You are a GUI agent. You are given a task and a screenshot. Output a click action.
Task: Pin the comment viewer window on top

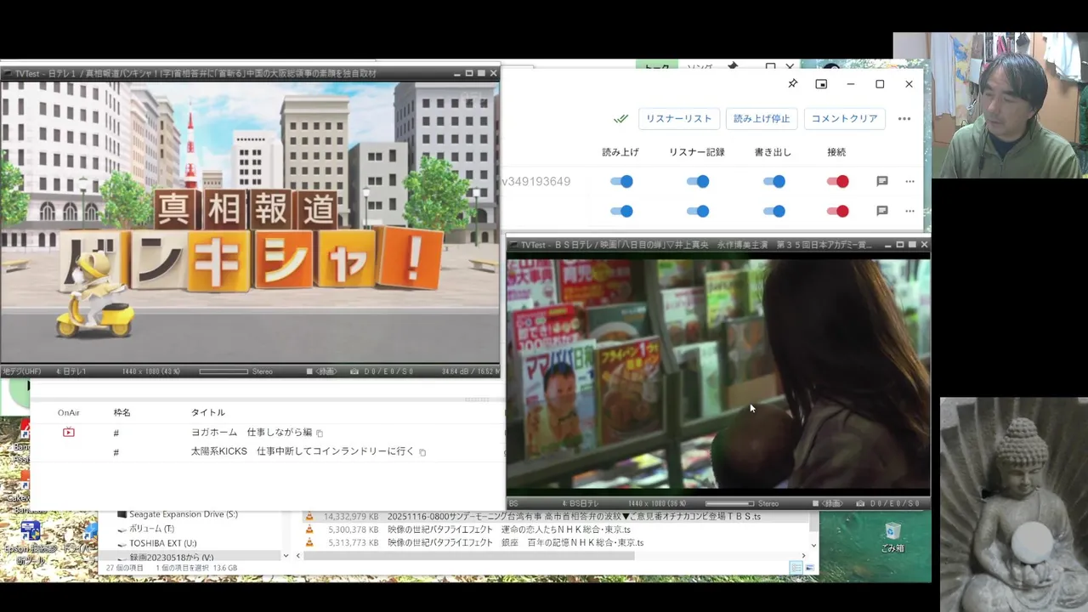[792, 84]
